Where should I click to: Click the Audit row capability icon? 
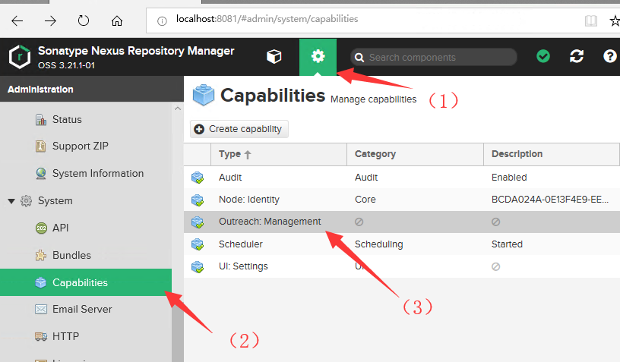[x=198, y=178]
